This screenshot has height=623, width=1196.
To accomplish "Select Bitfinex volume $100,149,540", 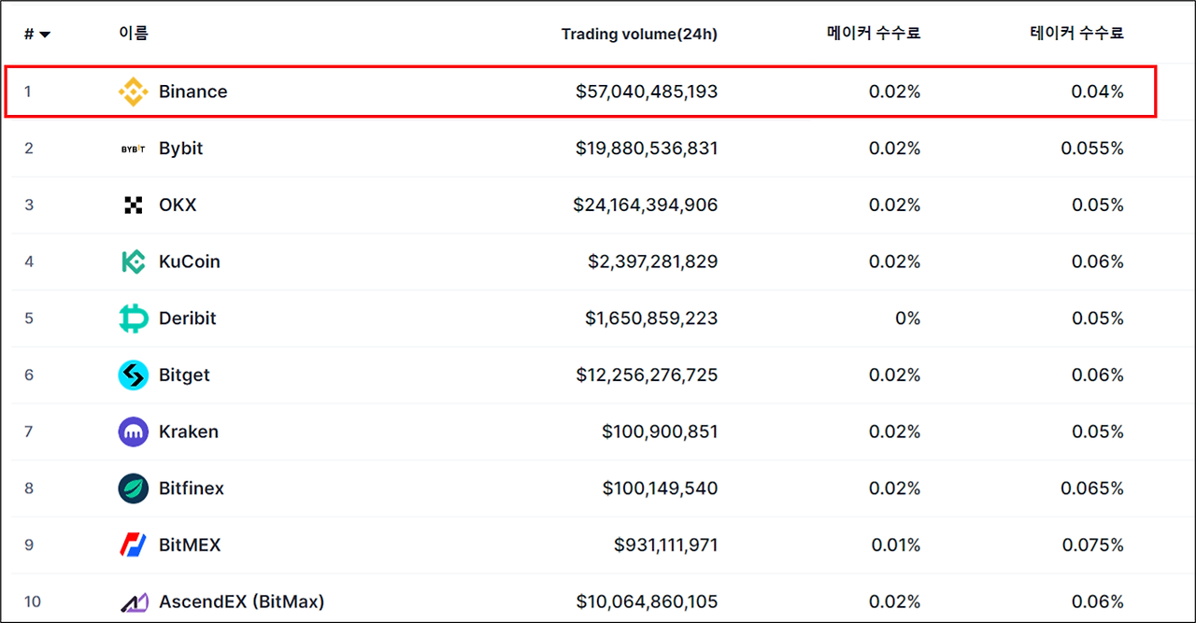I will [661, 488].
